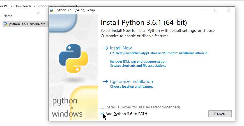Toggle Install launcher for all users checkbox
Image resolution: width=244 pixels, height=126 pixels.
[102, 107]
